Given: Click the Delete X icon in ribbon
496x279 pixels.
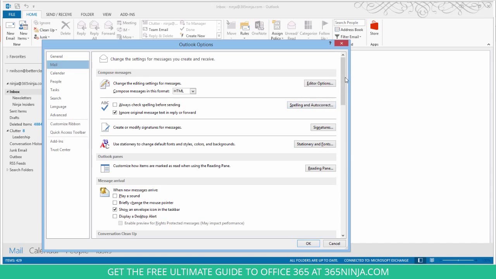Looking at the screenshot, I should point(65,26).
